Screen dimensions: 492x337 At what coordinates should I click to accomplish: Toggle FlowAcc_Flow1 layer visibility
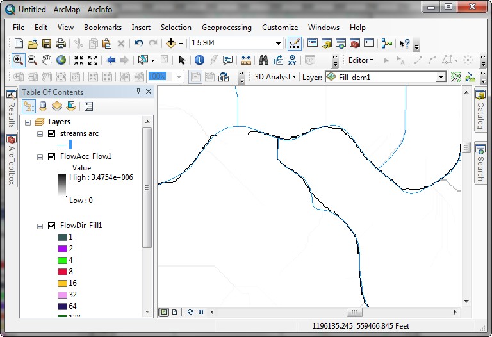point(52,156)
